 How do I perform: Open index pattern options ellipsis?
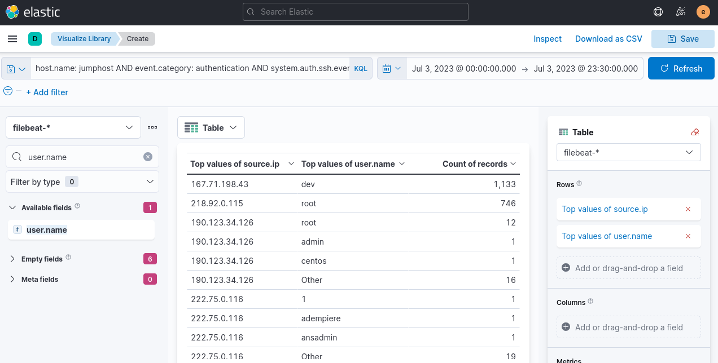click(x=152, y=127)
